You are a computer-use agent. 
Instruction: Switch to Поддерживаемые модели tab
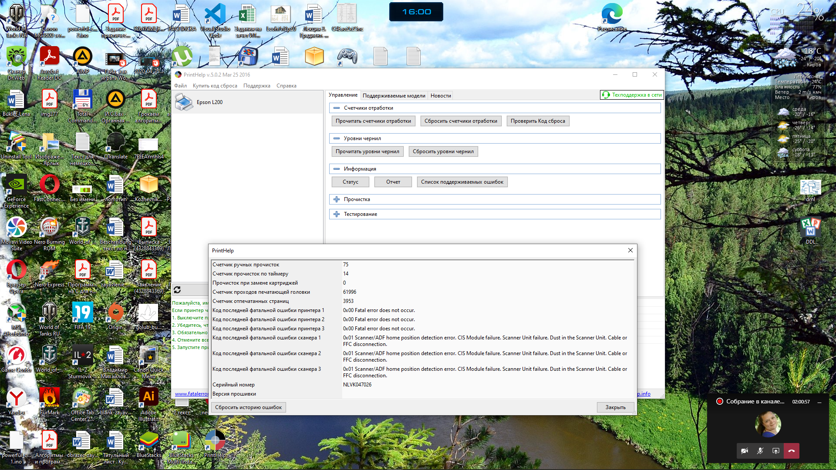click(394, 96)
